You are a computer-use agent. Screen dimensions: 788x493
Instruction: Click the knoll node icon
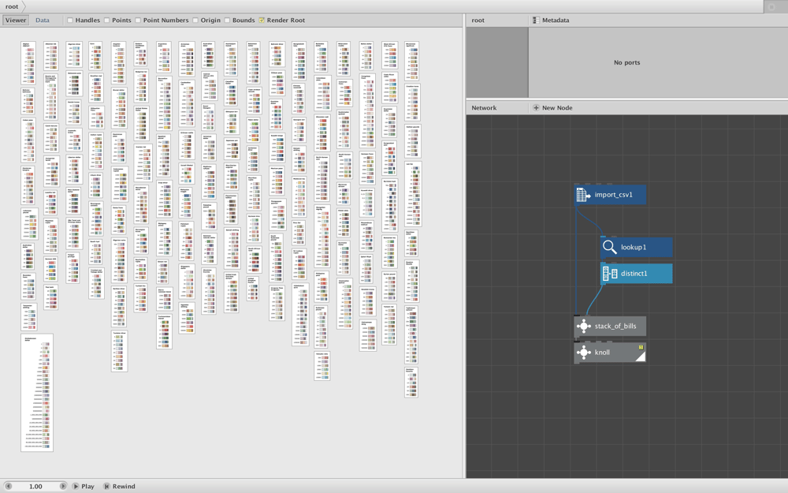[x=583, y=352]
